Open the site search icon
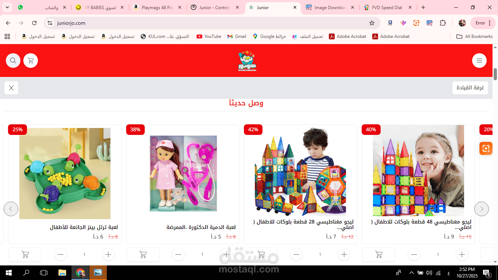Viewport: 498px width, 280px height. click(13, 61)
